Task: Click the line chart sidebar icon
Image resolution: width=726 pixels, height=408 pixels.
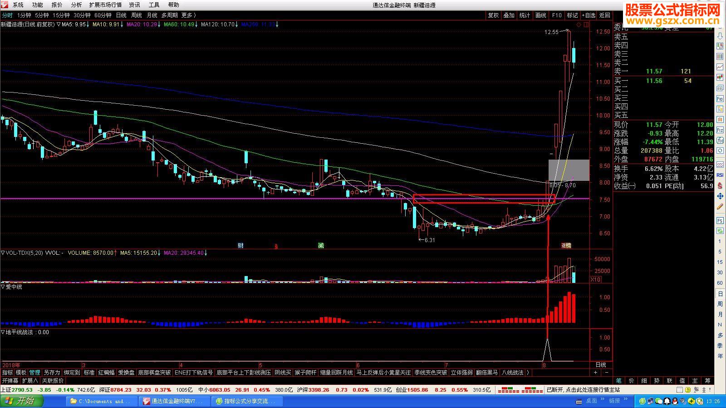Action: tap(720, 67)
